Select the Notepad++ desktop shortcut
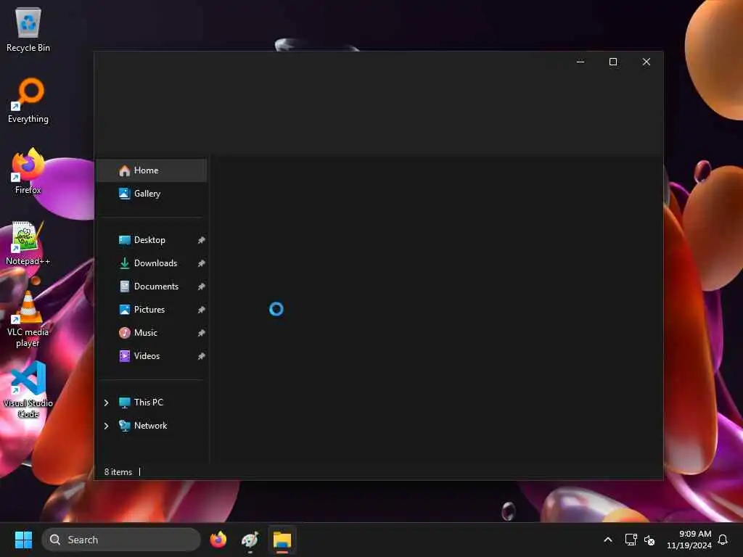This screenshot has height=557, width=743. pos(28,243)
